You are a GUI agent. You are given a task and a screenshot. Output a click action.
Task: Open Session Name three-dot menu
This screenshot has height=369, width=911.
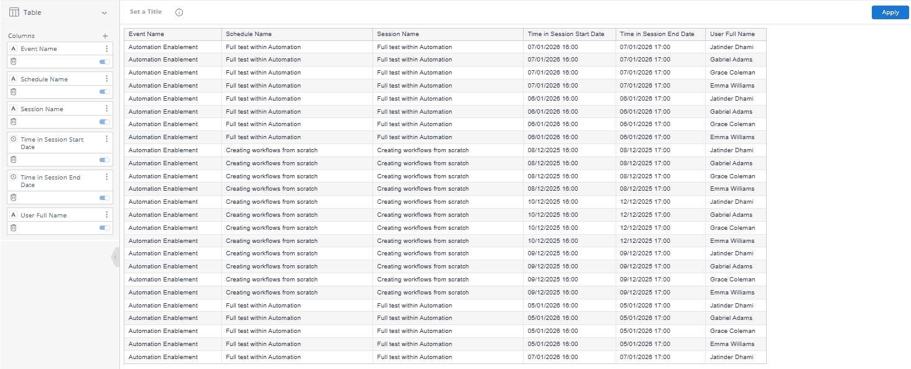(x=106, y=109)
